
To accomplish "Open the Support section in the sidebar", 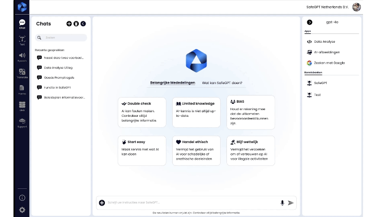I will 22,123.
